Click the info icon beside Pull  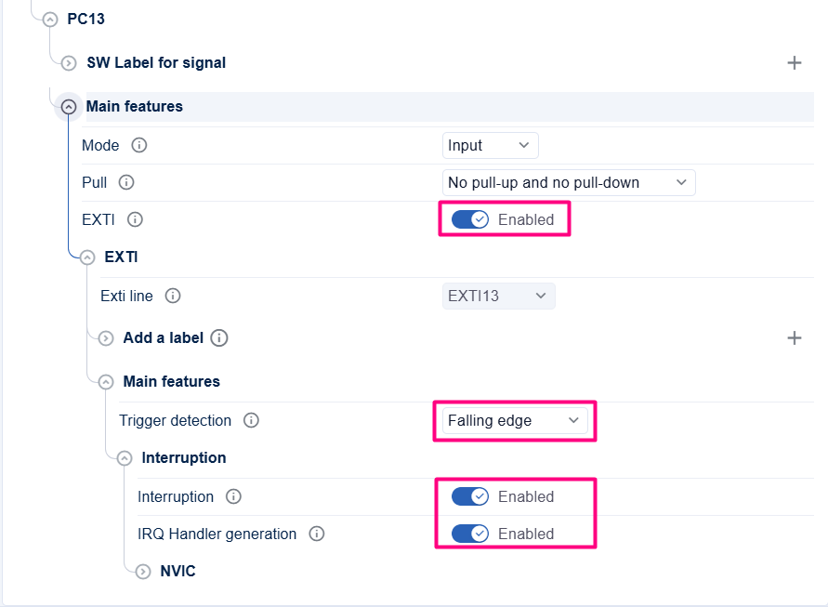coord(126,182)
